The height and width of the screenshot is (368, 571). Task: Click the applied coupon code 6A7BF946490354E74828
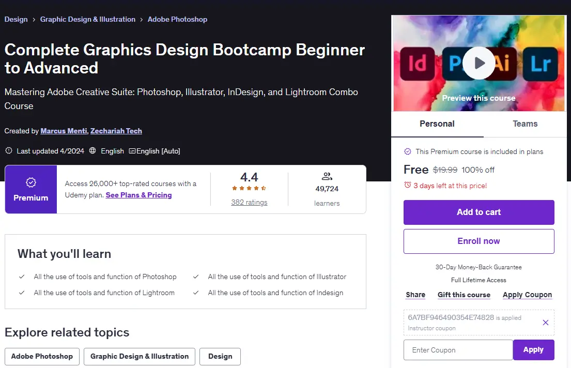451,317
